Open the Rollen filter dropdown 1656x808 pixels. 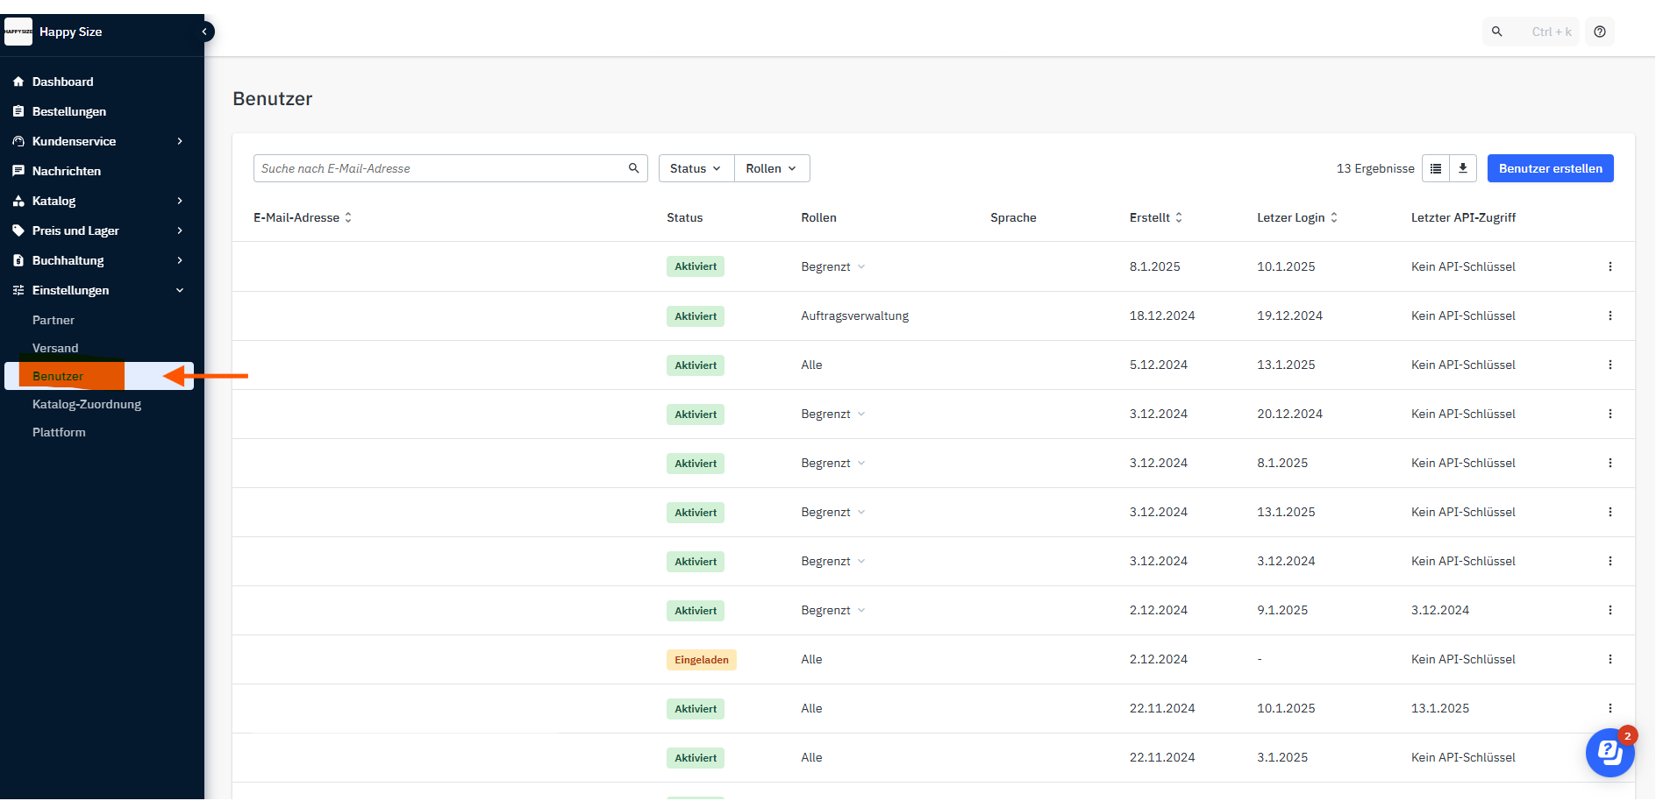[x=771, y=168]
